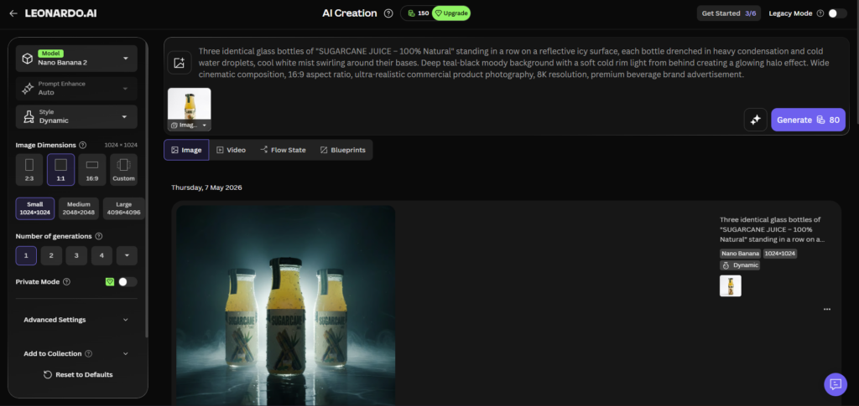Viewport: 859px width, 406px height.
Task: Switch to the Blueprints tab
Action: [343, 150]
